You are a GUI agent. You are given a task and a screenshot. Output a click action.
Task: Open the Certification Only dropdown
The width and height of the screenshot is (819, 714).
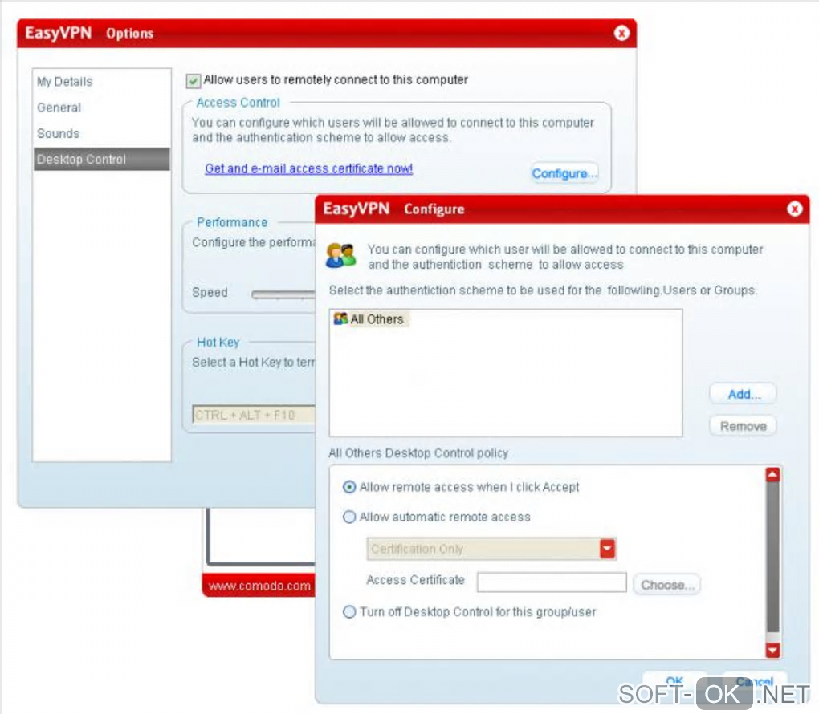[607, 549]
